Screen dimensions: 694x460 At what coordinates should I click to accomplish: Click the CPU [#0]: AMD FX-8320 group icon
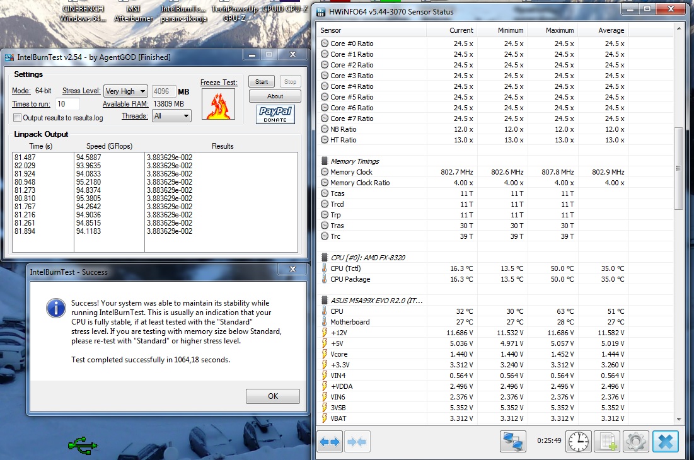coord(325,258)
